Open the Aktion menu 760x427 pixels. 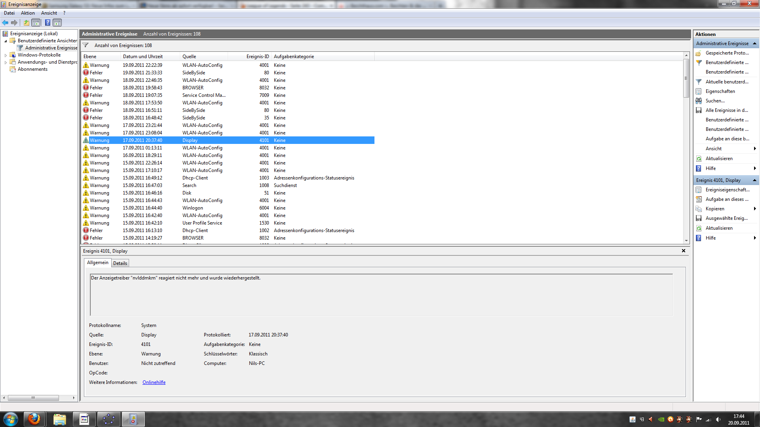pyautogui.click(x=28, y=13)
